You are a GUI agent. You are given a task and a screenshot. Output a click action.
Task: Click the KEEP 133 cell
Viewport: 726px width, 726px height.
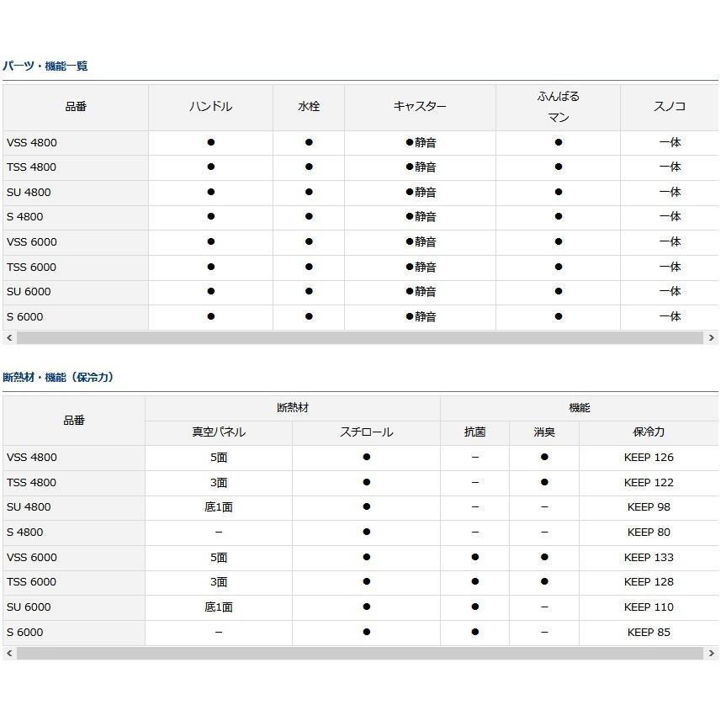tap(649, 558)
